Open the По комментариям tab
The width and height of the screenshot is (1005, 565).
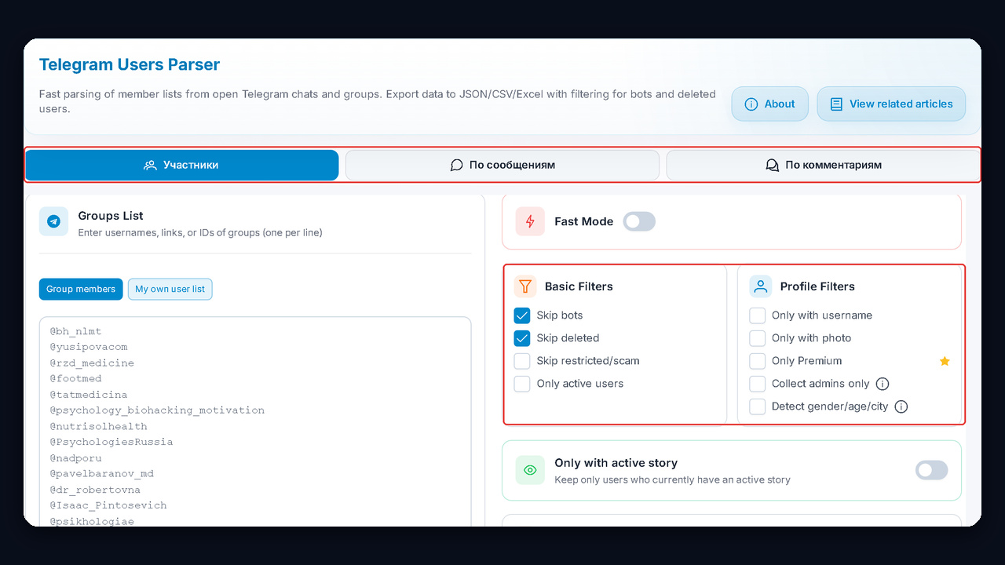[x=823, y=166]
